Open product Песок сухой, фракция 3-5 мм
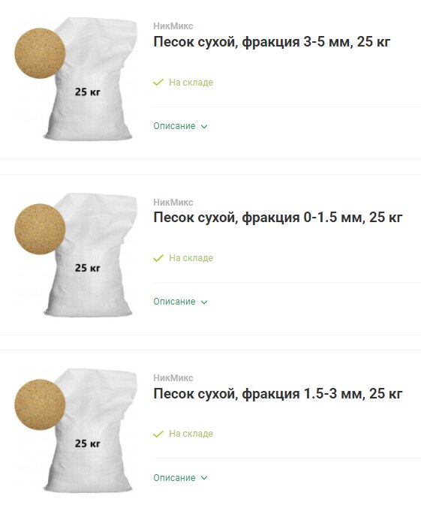Image resolution: width=421 pixels, height=508 pixels. click(x=272, y=42)
